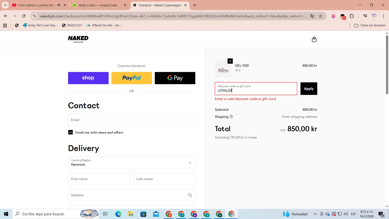Click the Windows search box

[x=56, y=214]
